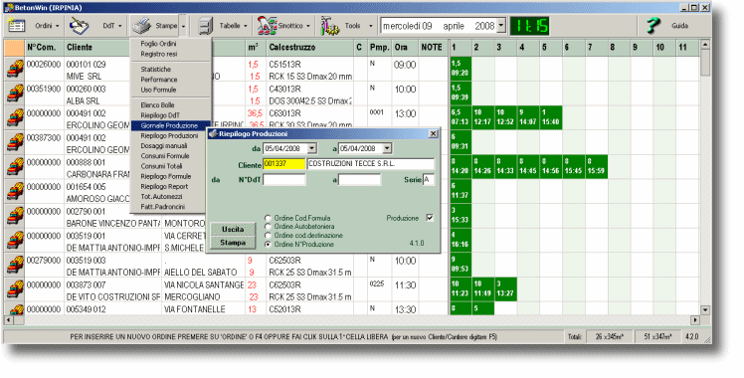Screen dimensions: 744x378
Task: Click the green question mark Guida icon
Action: point(653,26)
